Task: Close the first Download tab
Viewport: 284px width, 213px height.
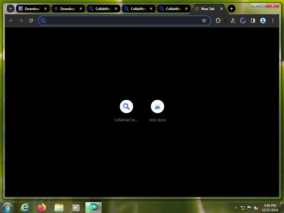Action: 45,9
